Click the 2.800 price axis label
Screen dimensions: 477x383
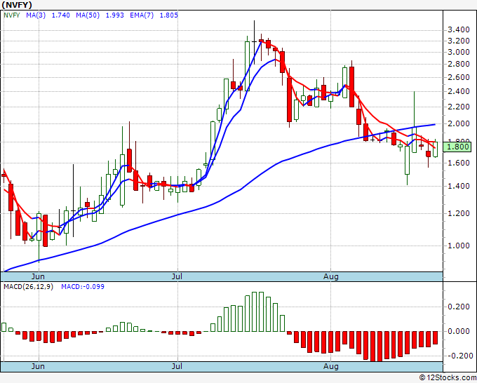click(459, 65)
